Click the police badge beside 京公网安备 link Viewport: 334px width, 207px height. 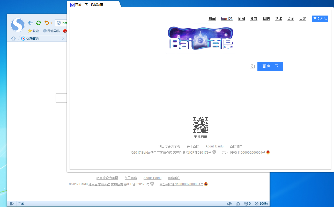tap(268, 152)
